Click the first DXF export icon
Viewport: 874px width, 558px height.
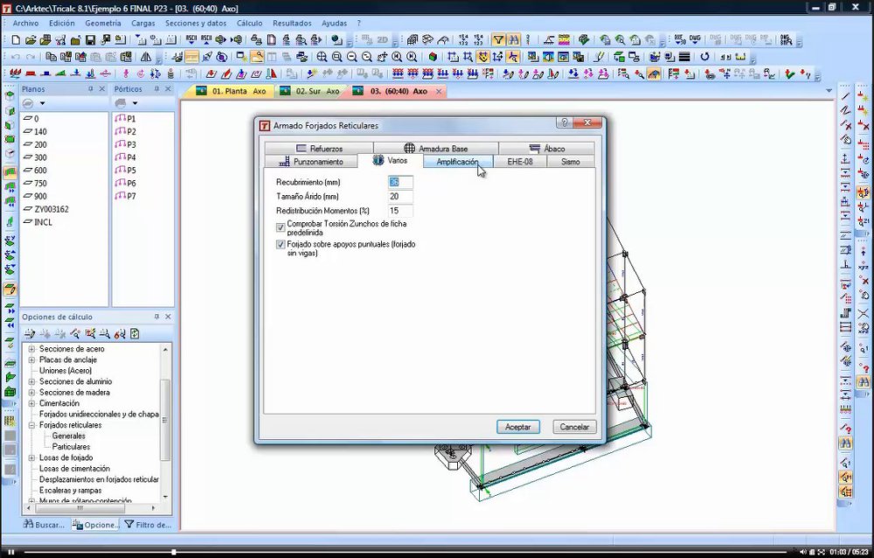[679, 39]
